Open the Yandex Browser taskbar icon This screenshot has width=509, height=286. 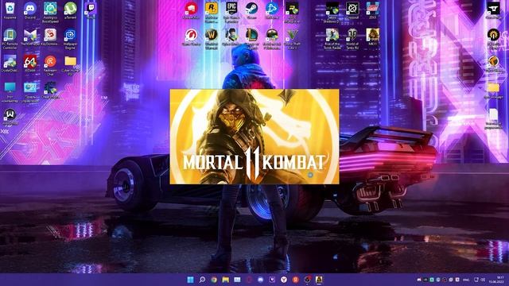284,280
